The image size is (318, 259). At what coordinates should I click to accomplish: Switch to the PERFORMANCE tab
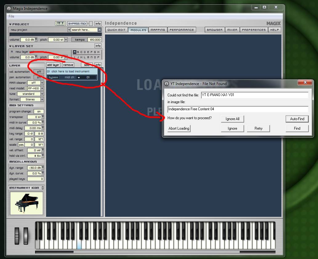[182, 30]
